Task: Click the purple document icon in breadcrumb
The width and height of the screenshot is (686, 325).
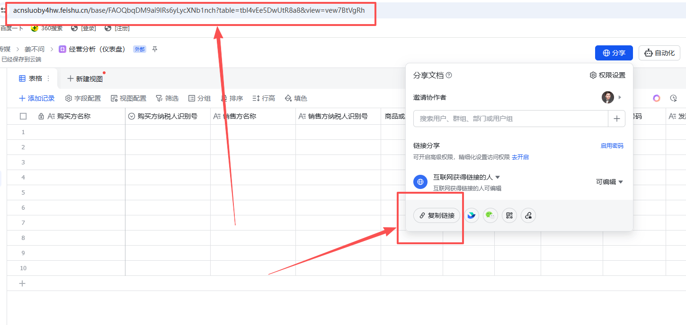Action: point(62,49)
